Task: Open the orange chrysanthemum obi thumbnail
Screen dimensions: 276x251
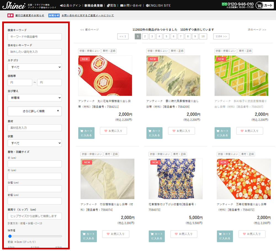Action: pos(243,179)
